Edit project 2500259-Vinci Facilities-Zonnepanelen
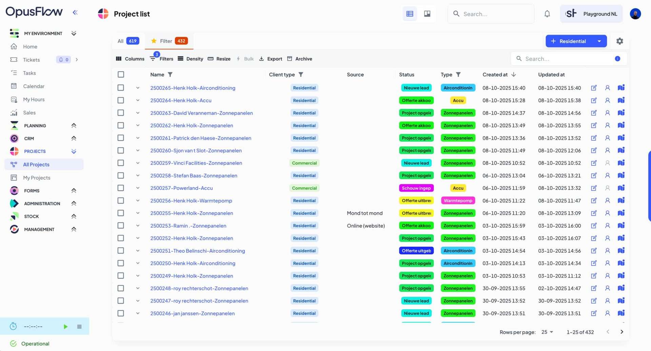This screenshot has width=651, height=351. pyautogui.click(x=594, y=163)
